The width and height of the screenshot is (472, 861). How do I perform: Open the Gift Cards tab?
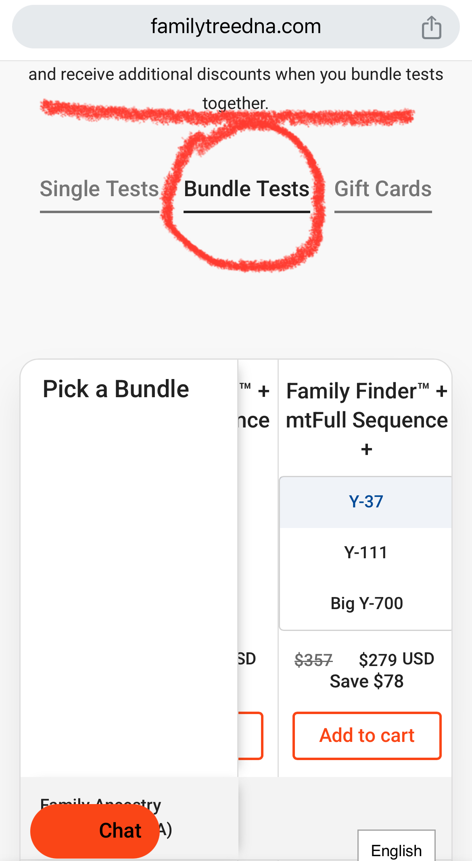(x=383, y=189)
